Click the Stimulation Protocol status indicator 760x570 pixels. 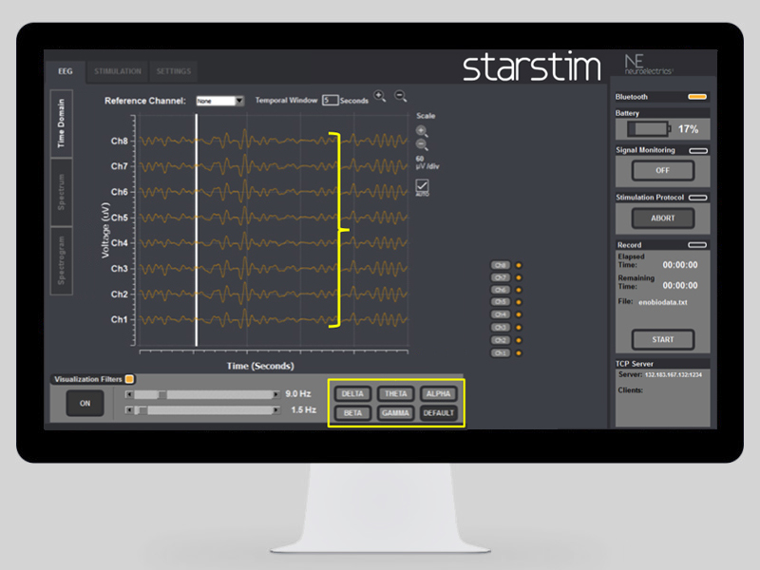click(x=698, y=198)
